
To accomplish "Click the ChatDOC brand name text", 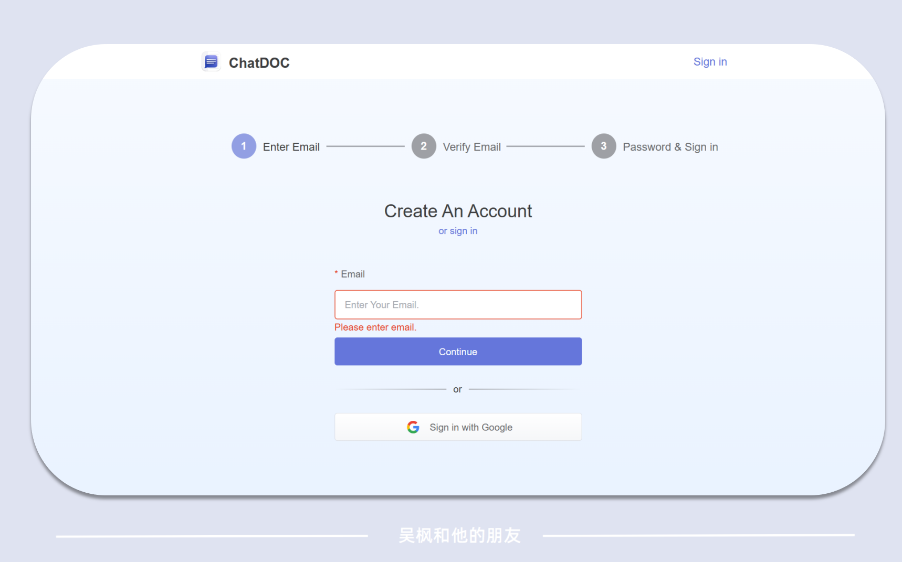I will click(259, 63).
